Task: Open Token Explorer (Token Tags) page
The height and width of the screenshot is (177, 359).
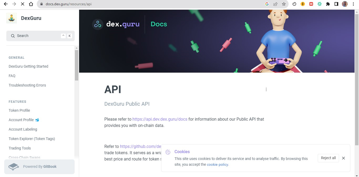Action: [x=32, y=139]
